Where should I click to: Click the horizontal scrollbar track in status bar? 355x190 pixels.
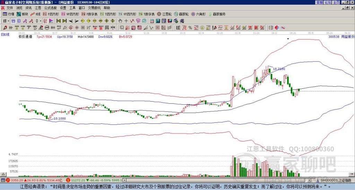(x=217, y=180)
